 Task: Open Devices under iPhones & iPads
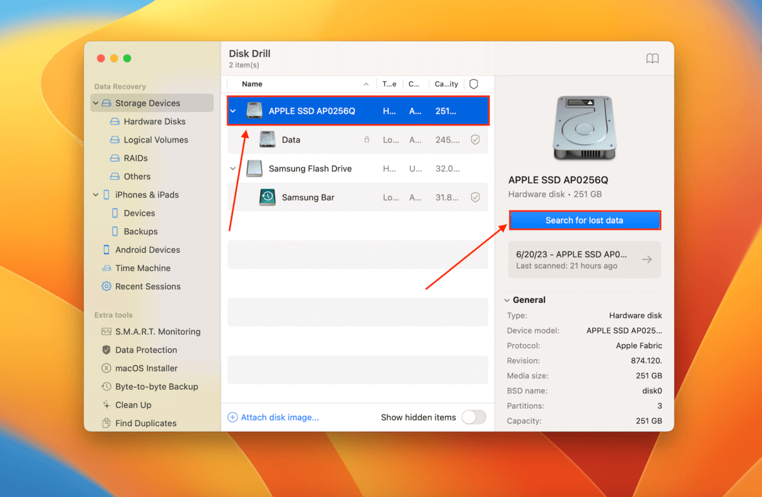coord(139,214)
